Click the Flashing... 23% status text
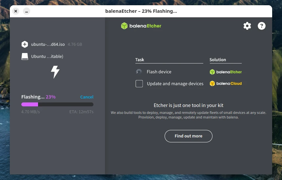The height and width of the screenshot is (180, 282). click(38, 97)
